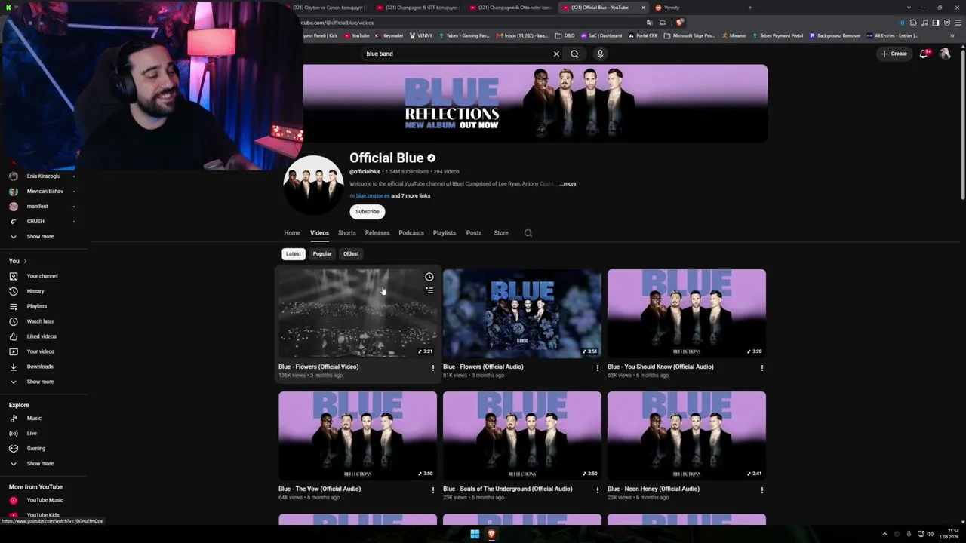The image size is (966, 543).
Task: Add Blue - Flowers (Official Video) to Watch later
Action: [429, 277]
